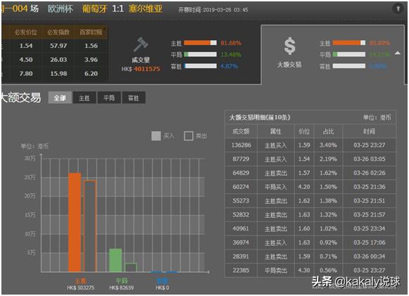This screenshot has width=409, height=296.
Task: Click the 55273 transaction amount cell
Action: pyautogui.click(x=241, y=201)
